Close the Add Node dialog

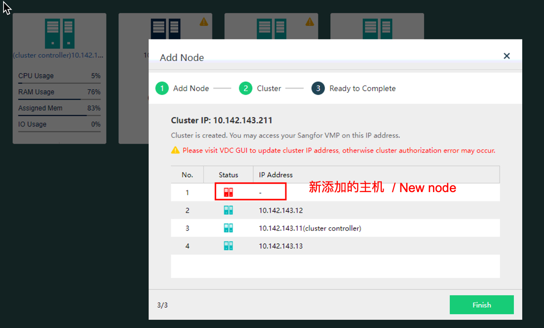click(507, 56)
